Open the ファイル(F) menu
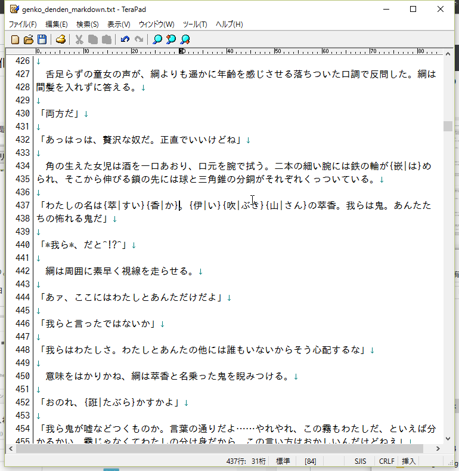459x471 pixels. (23, 24)
